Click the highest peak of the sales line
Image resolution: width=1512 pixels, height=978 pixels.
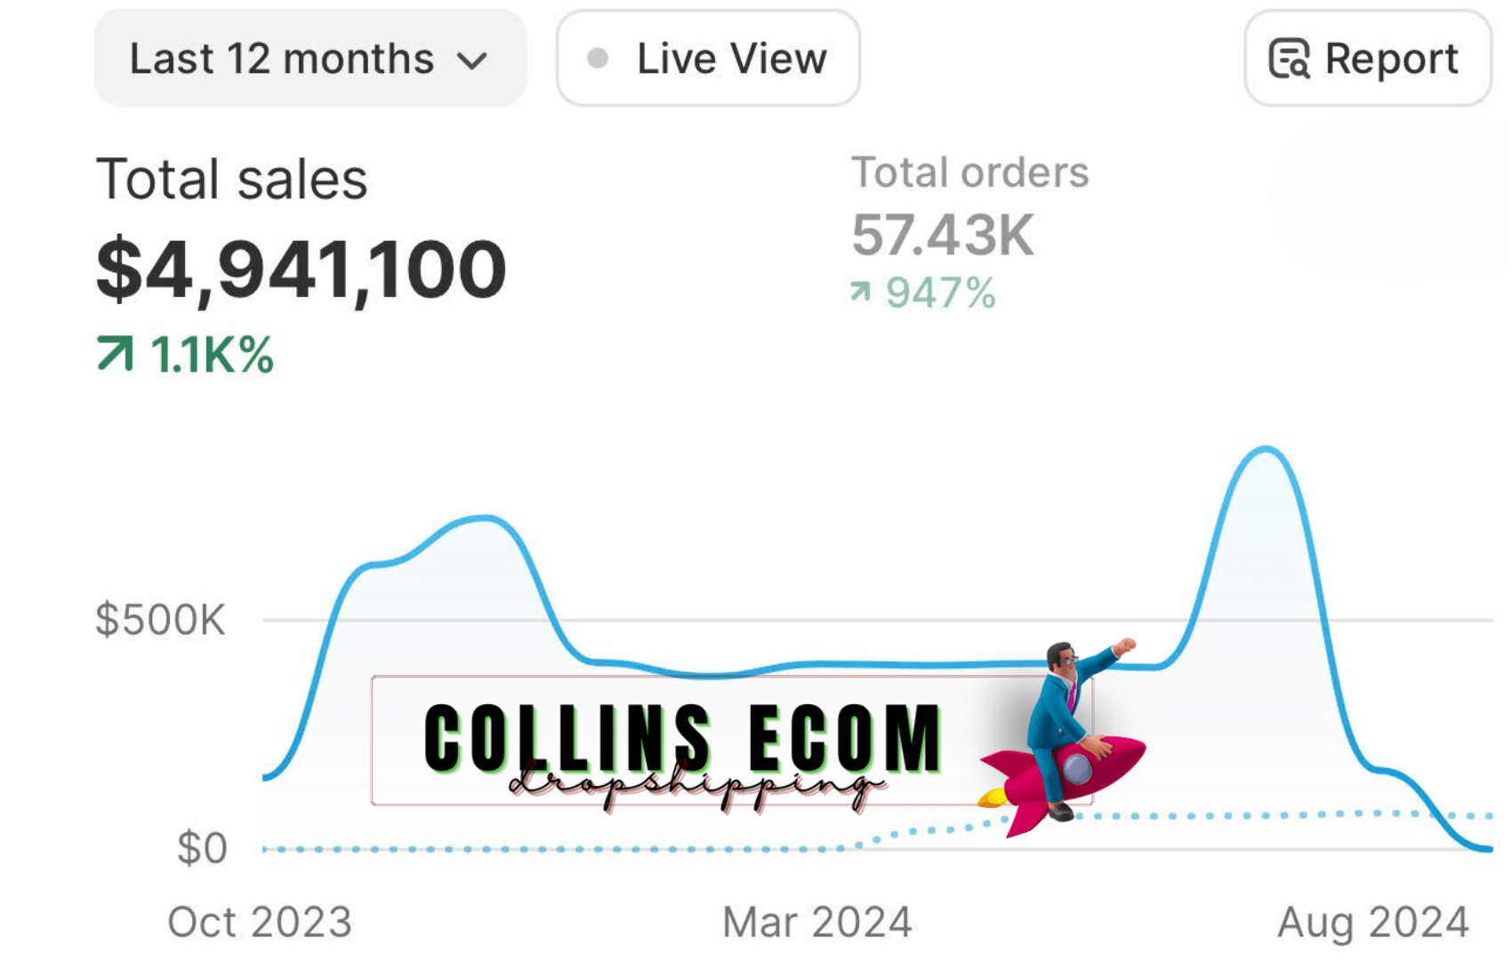(x=1266, y=450)
